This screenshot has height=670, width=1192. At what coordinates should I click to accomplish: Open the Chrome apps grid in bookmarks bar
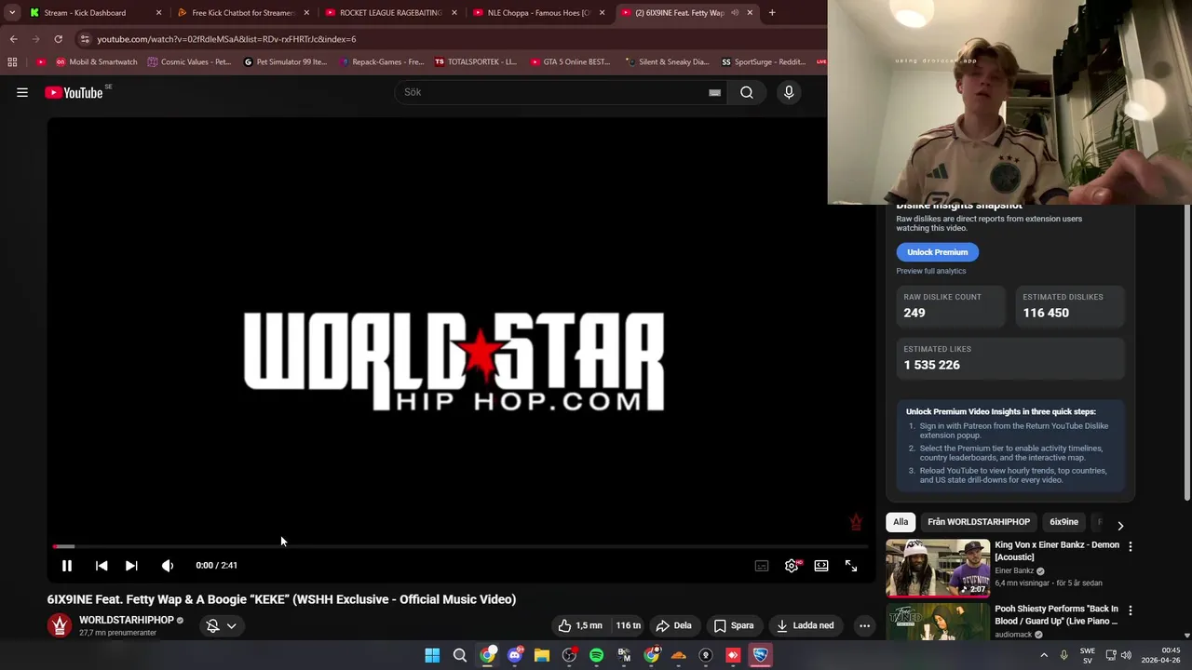pos(12,62)
